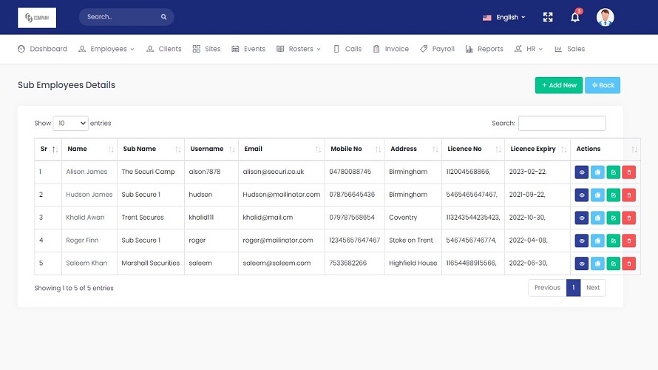The width and height of the screenshot is (658, 370).
Task: Edit Khalid Awan's employee entry
Action: point(613,218)
